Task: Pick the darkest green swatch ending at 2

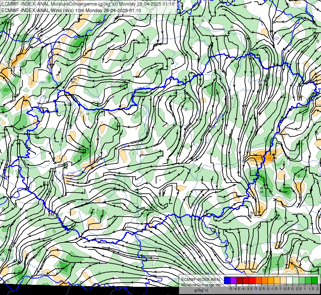Action: 314,280
